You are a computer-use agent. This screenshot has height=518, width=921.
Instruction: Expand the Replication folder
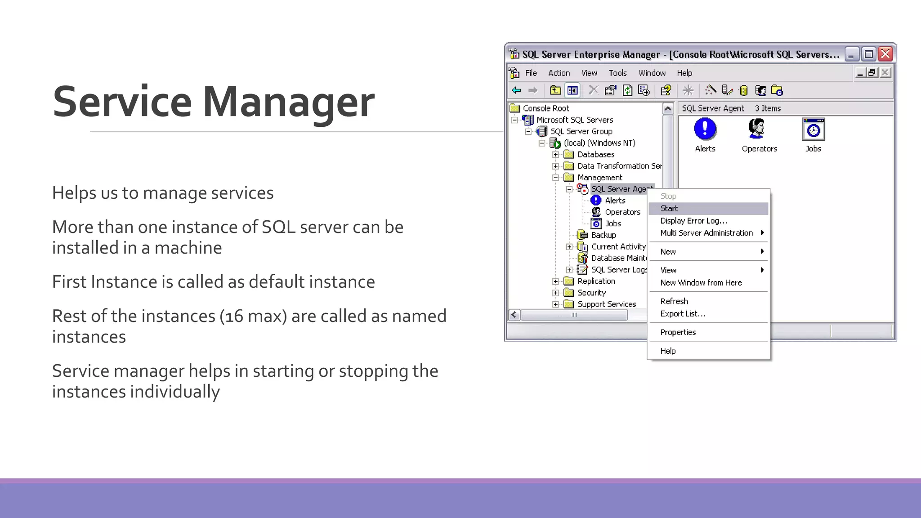point(556,281)
